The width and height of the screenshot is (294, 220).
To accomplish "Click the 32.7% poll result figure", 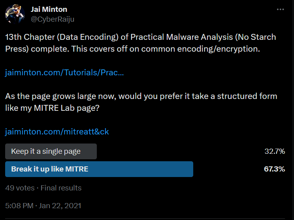I will click(x=275, y=151).
